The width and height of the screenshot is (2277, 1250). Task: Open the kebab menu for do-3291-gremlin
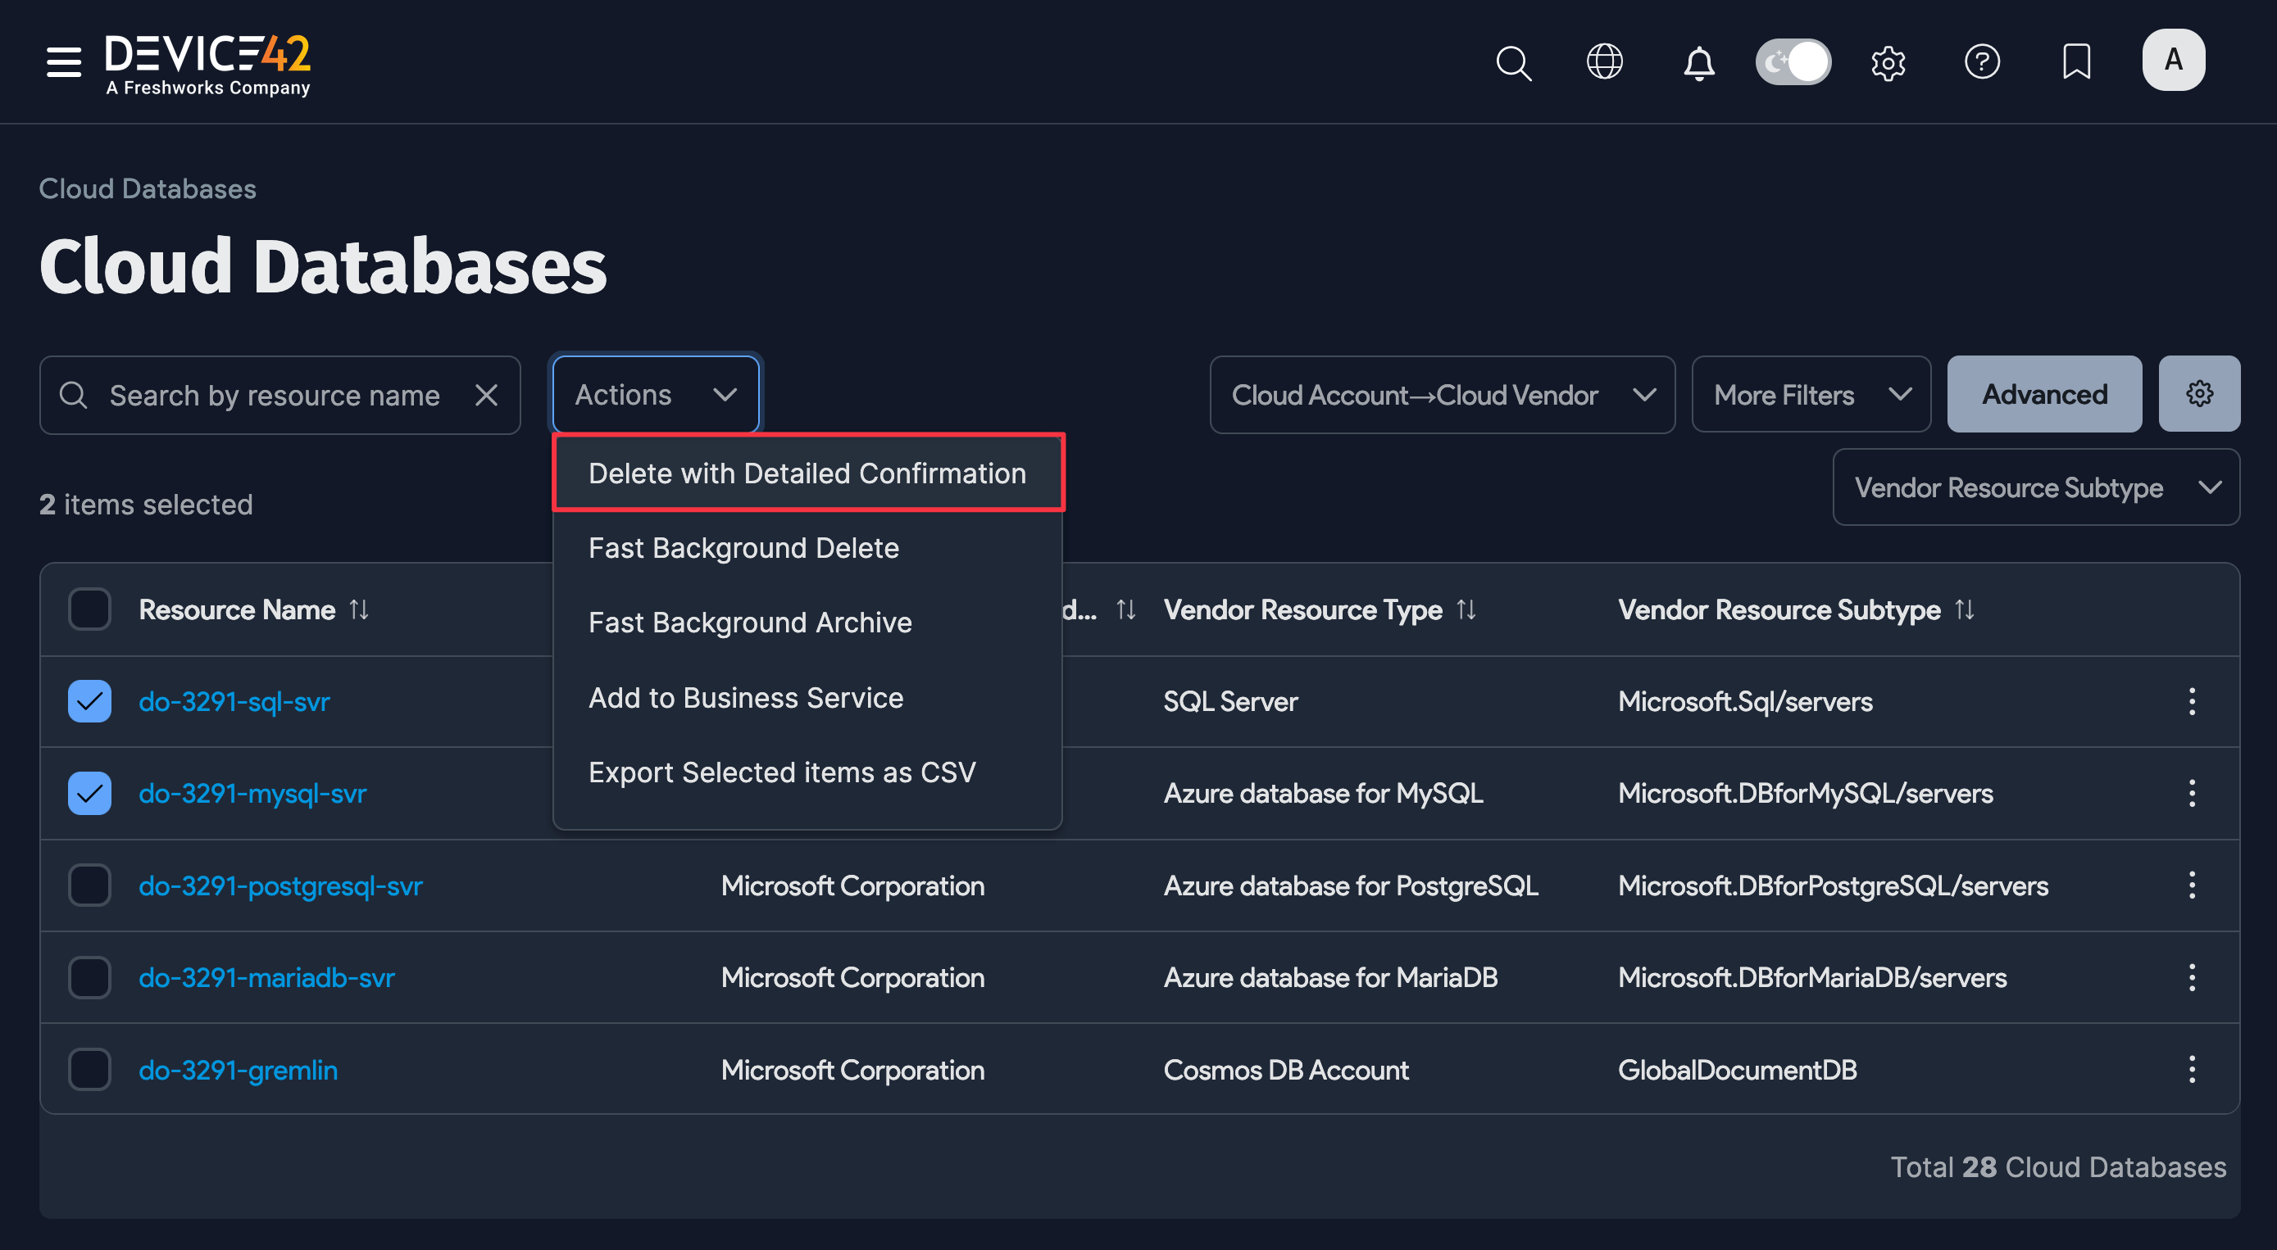pos(2191,1069)
